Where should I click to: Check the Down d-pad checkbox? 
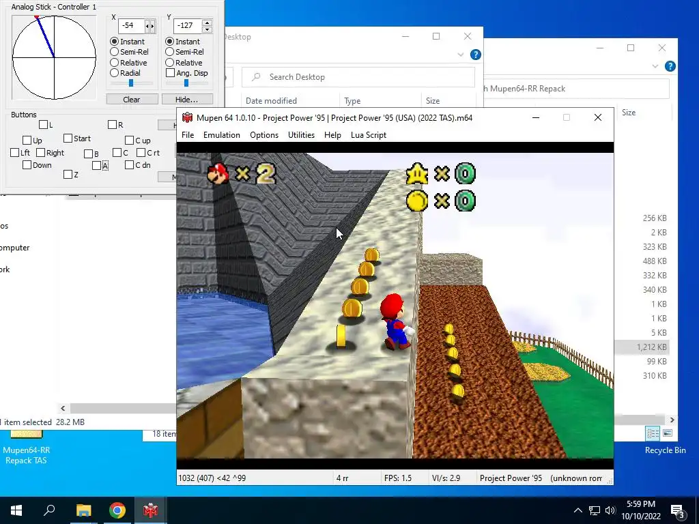tap(27, 165)
